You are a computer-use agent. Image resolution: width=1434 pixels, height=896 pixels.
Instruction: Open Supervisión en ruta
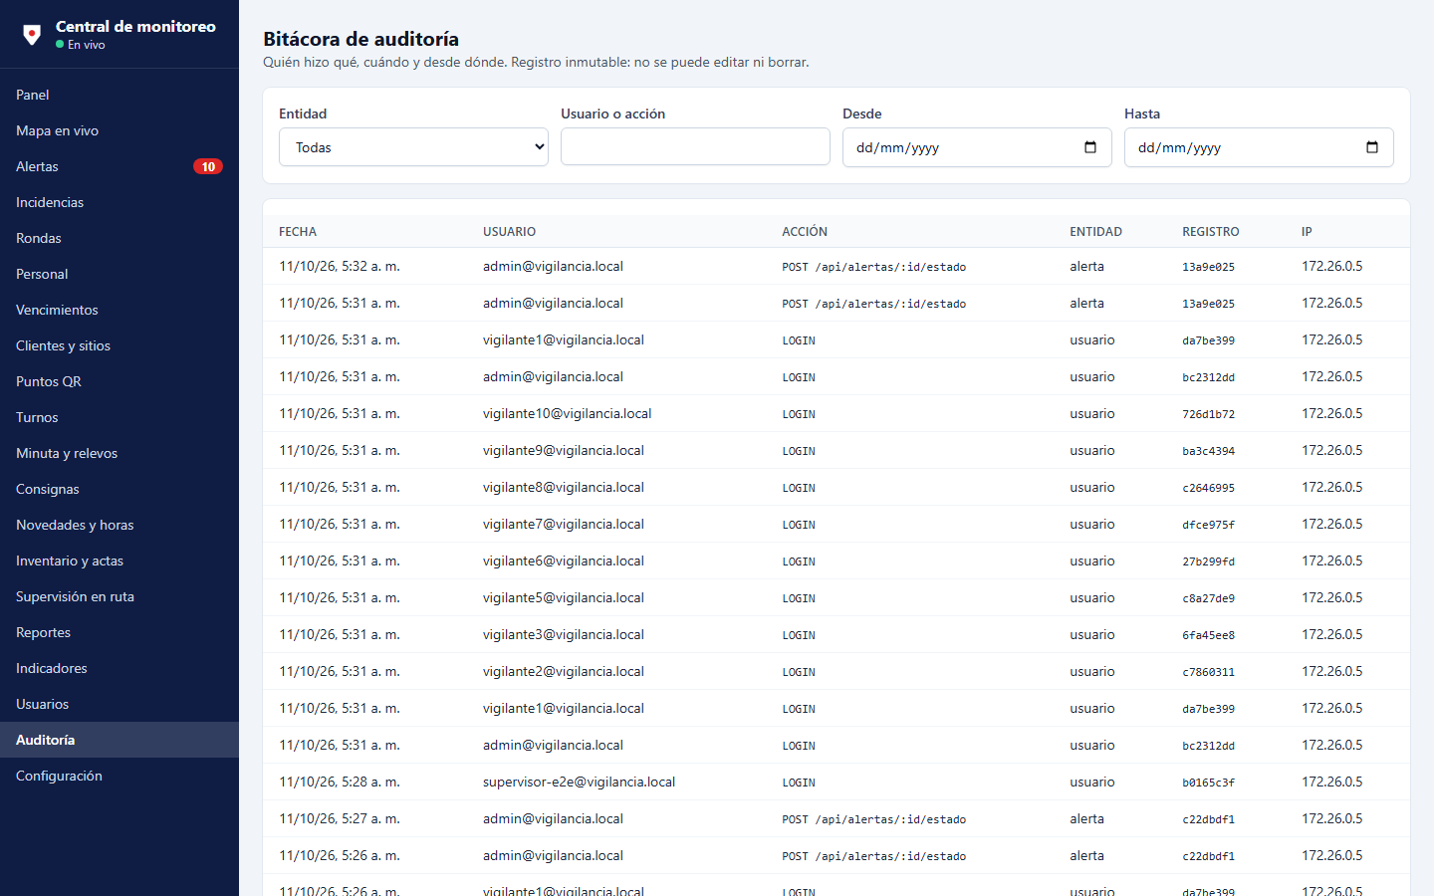119,596
